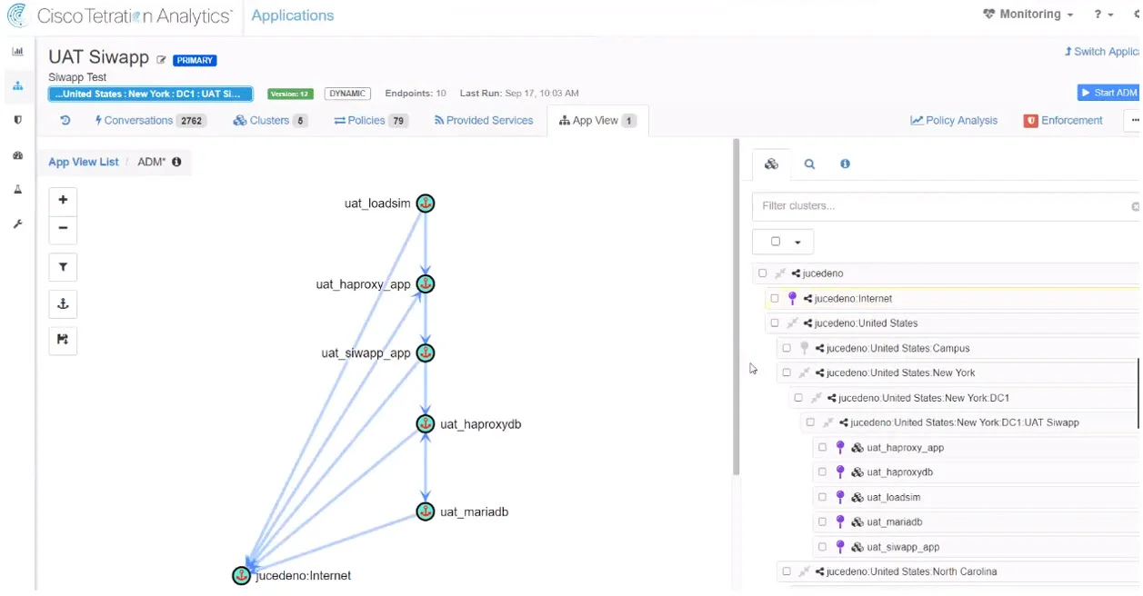The width and height of the screenshot is (1143, 596).
Task: Toggle the anchor nodes tool
Action: [x=63, y=303]
